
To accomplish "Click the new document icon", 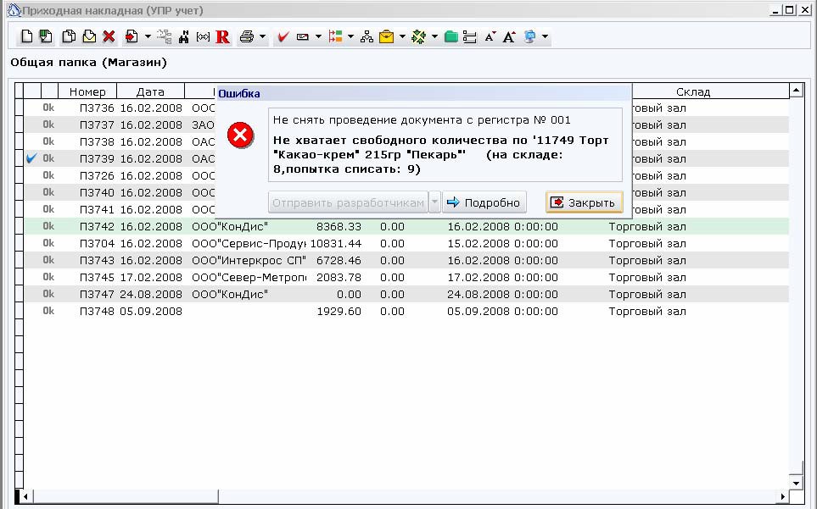I will pyautogui.click(x=26, y=36).
